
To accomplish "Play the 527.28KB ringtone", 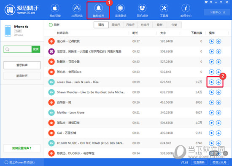I will pyautogui.click(x=212, y=62).
